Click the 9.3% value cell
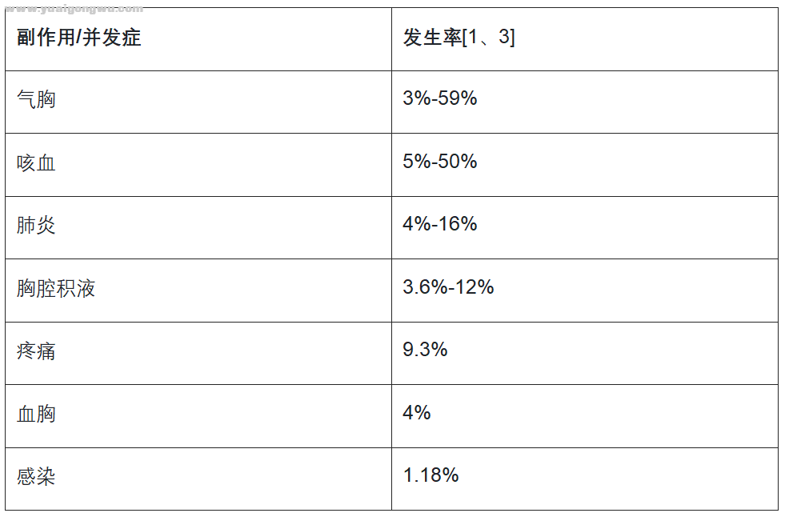The image size is (785, 517). (585, 354)
